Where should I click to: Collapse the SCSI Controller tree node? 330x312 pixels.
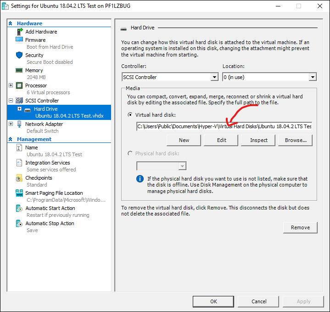point(11,101)
